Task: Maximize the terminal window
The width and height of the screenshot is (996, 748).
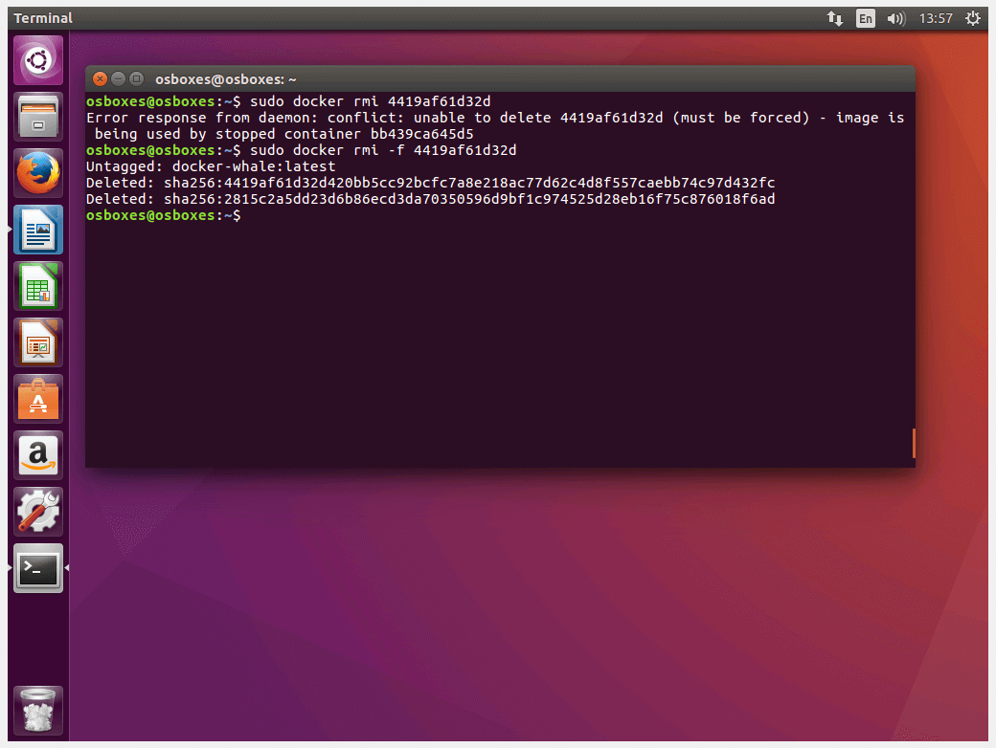Action: point(136,78)
